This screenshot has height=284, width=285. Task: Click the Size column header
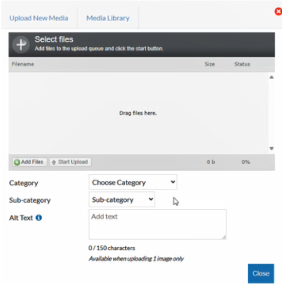tap(209, 64)
